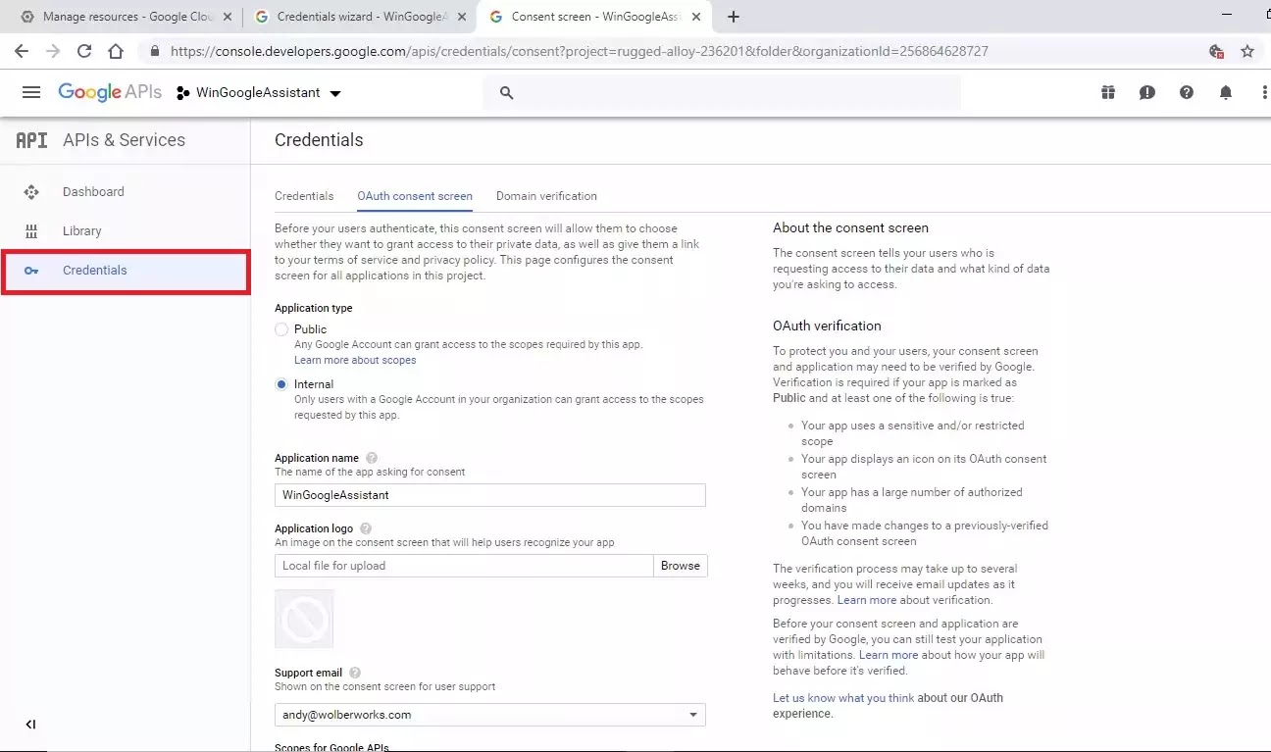Click the Application name help icon
Image resolution: width=1271 pixels, height=752 pixels.
pos(371,458)
